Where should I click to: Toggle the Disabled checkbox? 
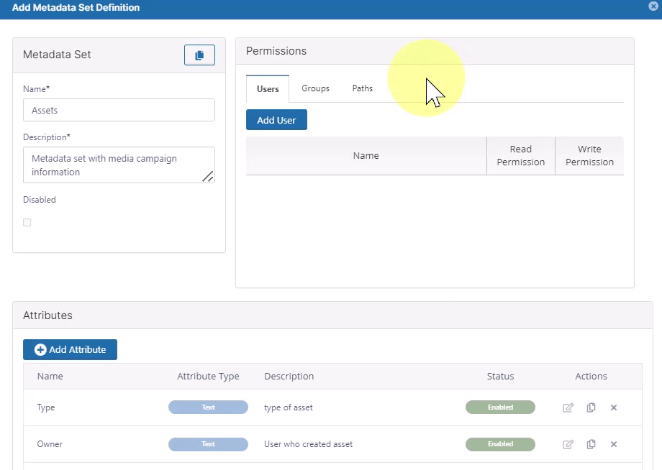(x=27, y=223)
